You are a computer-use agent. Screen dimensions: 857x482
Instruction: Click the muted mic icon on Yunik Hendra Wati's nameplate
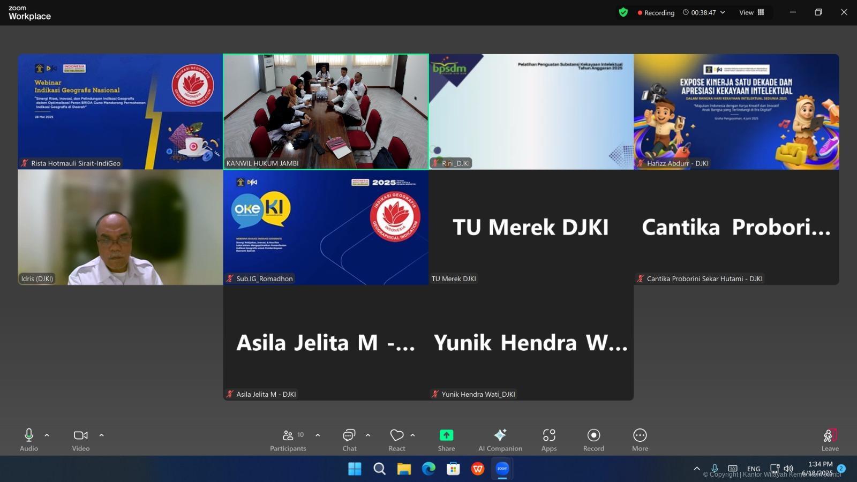click(435, 394)
